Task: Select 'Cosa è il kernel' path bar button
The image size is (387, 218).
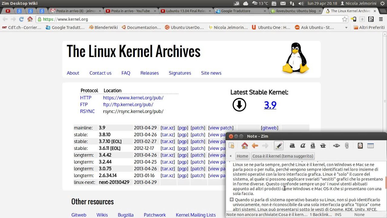Action: point(283,156)
